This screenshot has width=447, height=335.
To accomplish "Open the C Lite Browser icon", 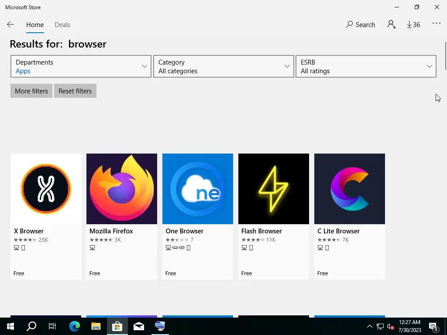I will click(350, 189).
